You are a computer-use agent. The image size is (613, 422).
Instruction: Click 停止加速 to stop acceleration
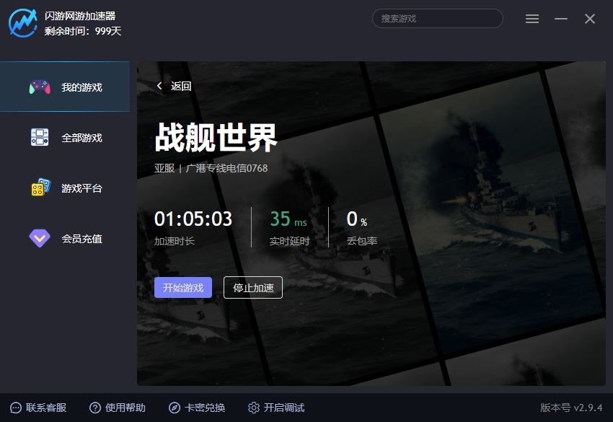coord(253,287)
